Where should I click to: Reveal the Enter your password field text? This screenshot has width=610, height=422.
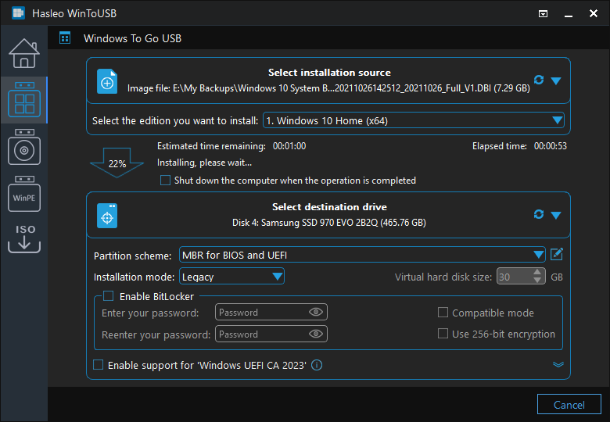[316, 312]
